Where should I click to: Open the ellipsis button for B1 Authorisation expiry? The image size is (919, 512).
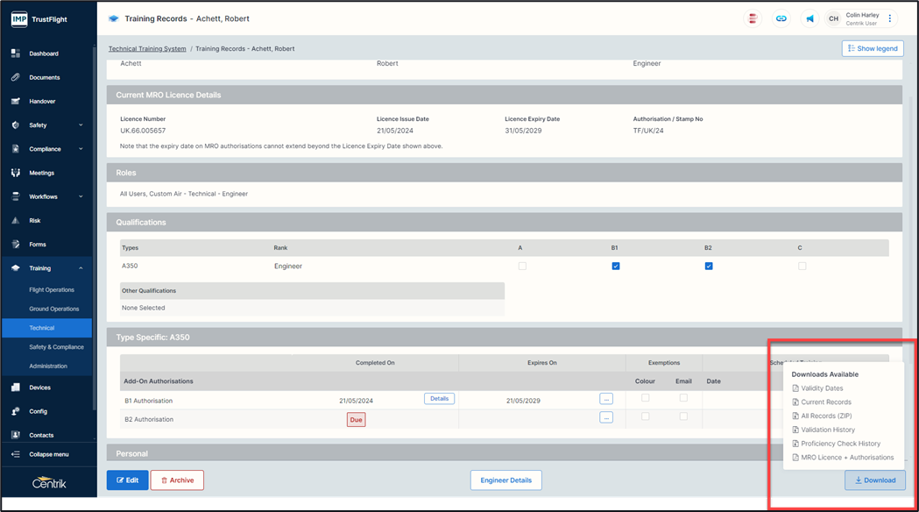click(606, 399)
